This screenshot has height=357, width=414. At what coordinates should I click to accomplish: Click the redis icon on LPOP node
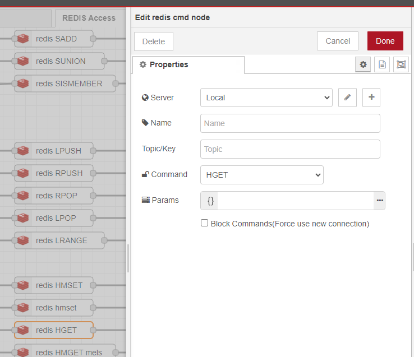pyautogui.click(x=23, y=218)
